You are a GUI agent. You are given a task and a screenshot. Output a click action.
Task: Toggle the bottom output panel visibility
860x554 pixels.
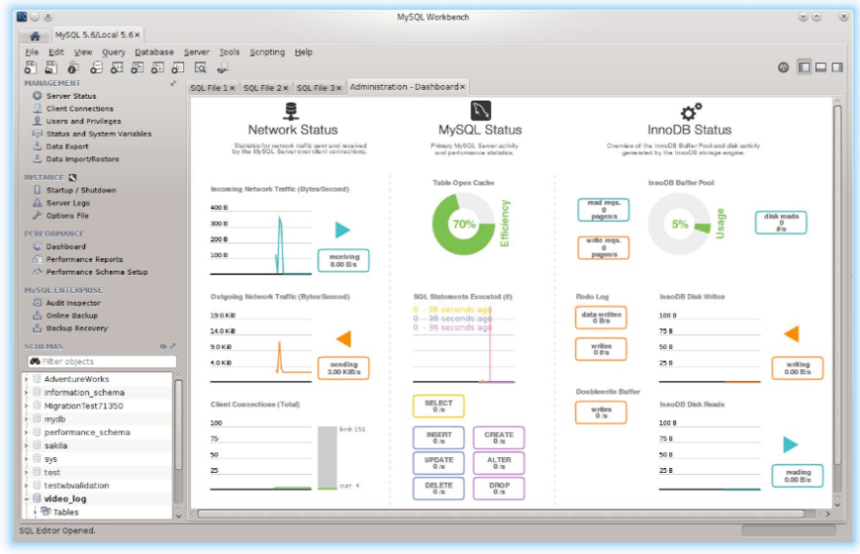[x=821, y=67]
